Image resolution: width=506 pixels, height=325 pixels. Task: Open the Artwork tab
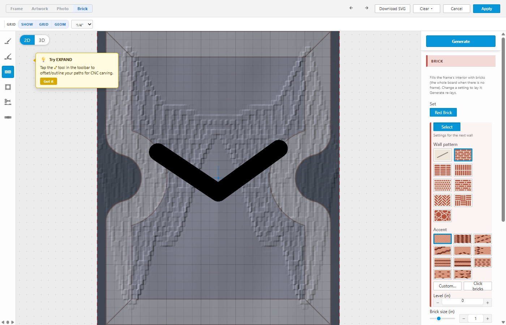click(40, 9)
